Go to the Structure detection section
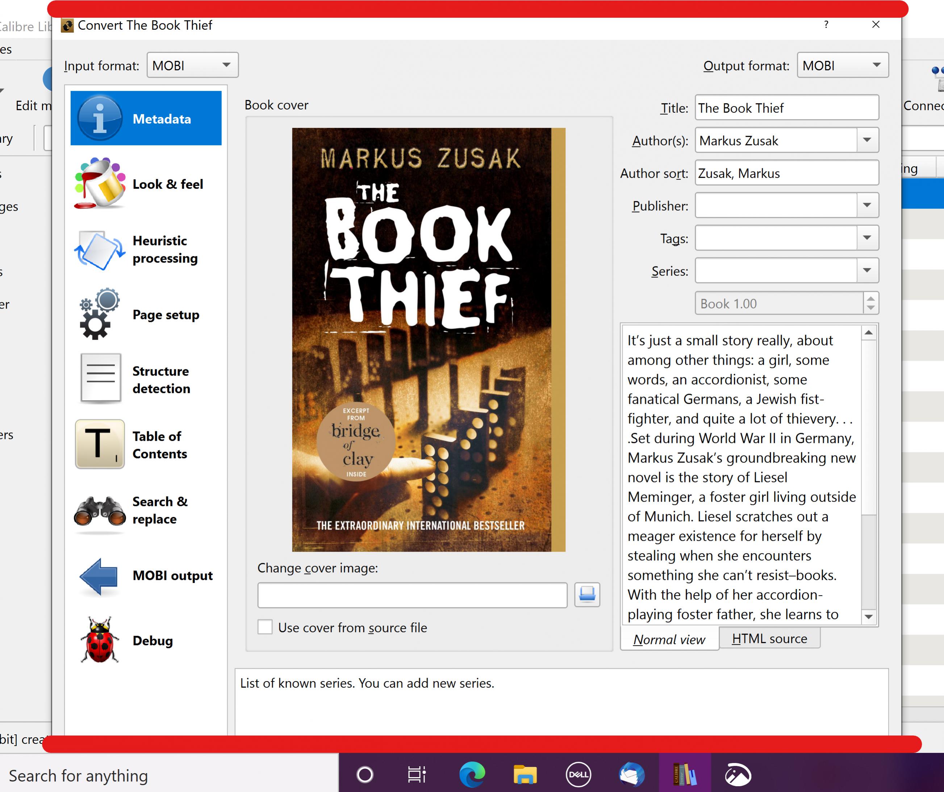Screen dimensions: 944x792 click(x=145, y=380)
